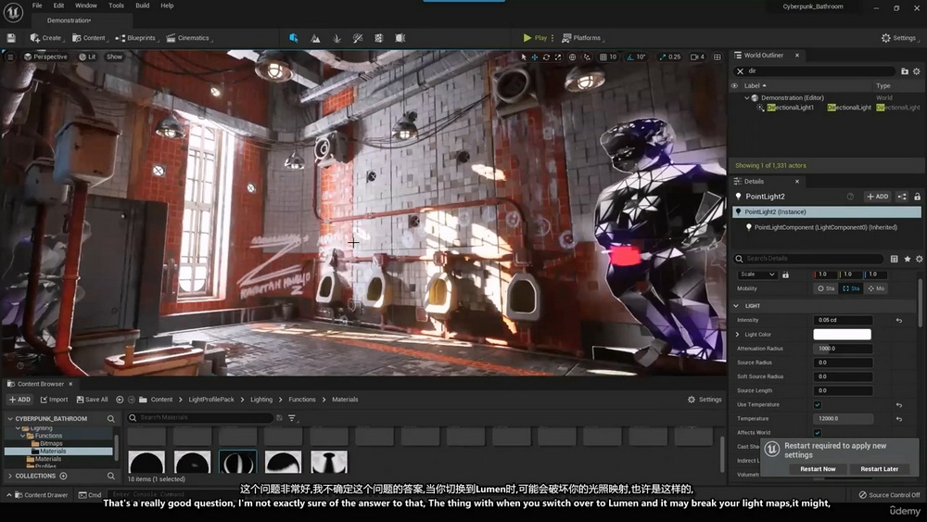Search in CYBERPUNK_BATHROOM folder tree
The image size is (927, 522).
(x=110, y=418)
